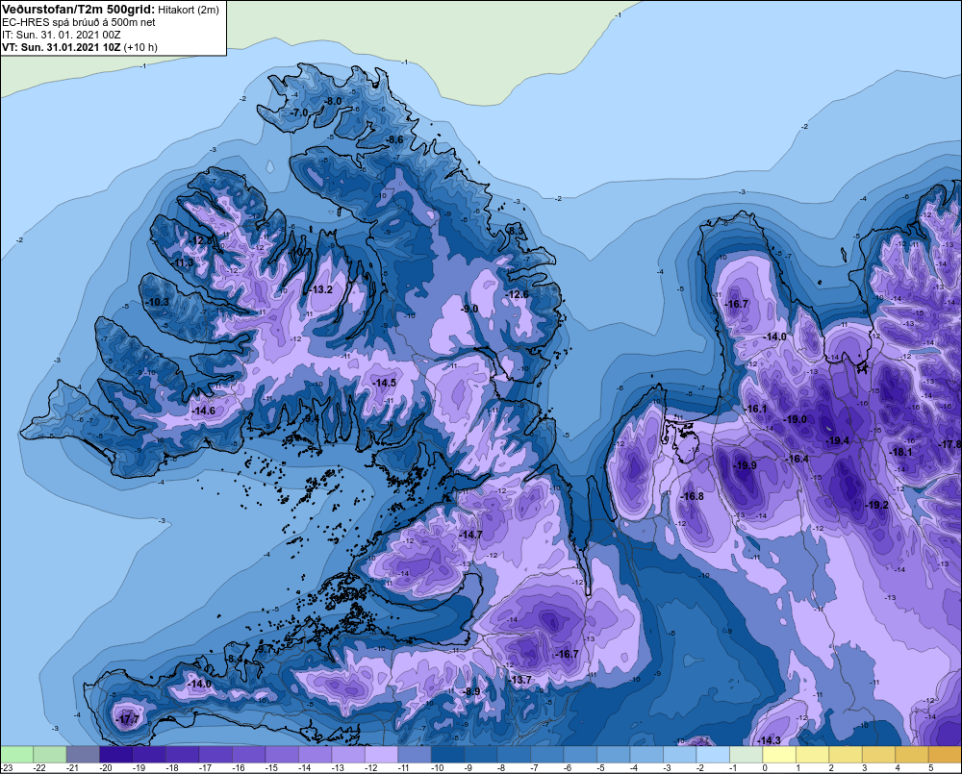The width and height of the screenshot is (962, 774).
Task: Click the -14.7 temperature label
Action: point(470,535)
